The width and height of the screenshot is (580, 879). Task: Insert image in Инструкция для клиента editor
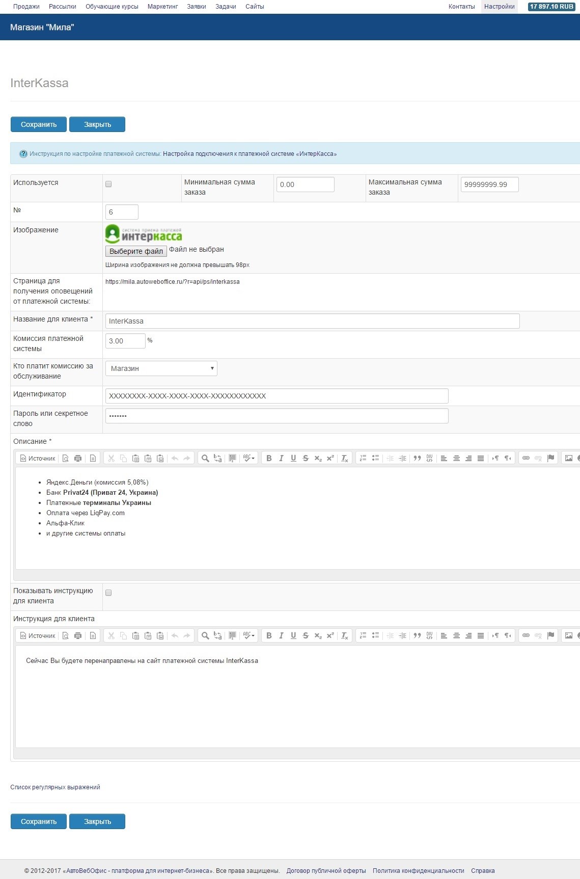coord(568,635)
